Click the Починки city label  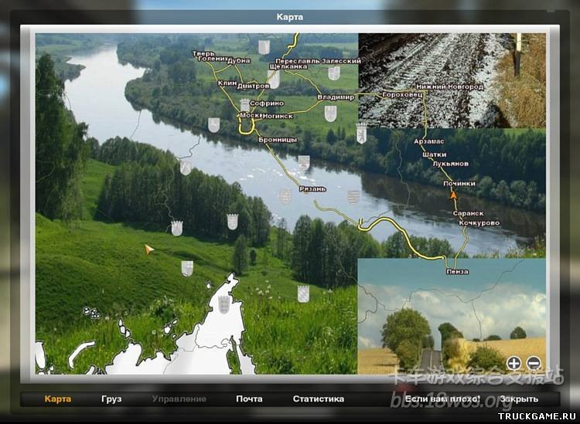pyautogui.click(x=459, y=184)
